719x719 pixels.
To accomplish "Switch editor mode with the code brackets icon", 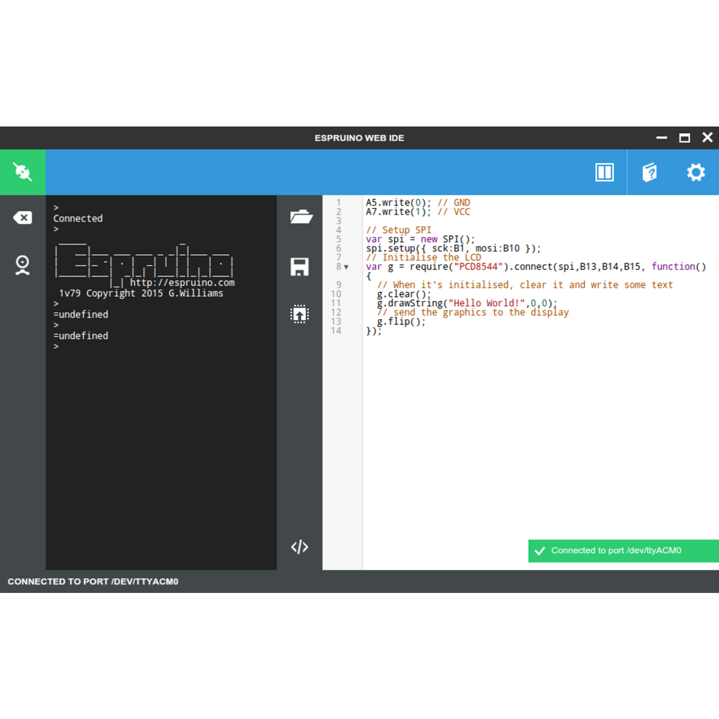I will pyautogui.click(x=300, y=547).
